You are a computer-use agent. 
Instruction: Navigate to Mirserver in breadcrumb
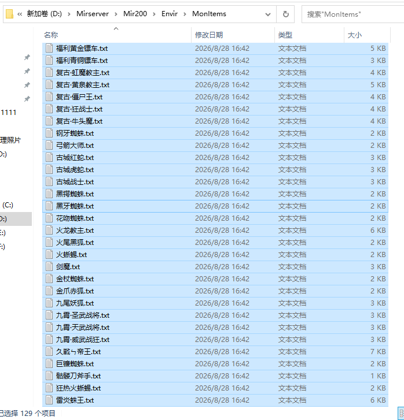tap(93, 14)
